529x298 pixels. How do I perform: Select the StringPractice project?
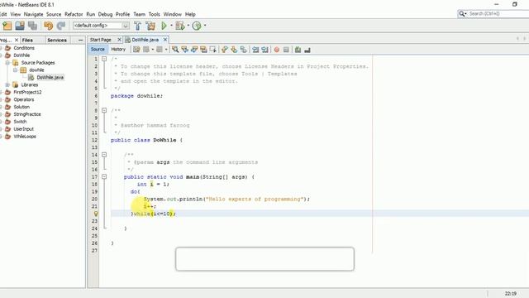coord(27,114)
